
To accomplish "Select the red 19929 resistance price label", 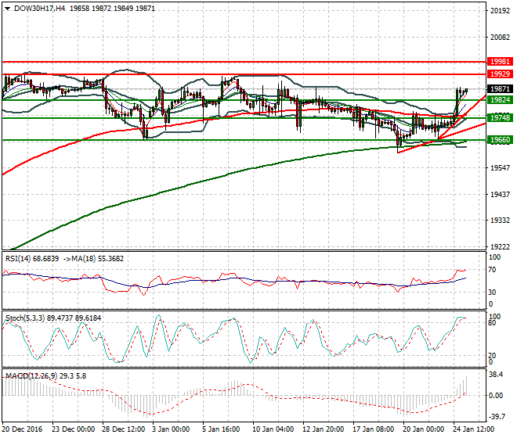I will click(x=500, y=74).
